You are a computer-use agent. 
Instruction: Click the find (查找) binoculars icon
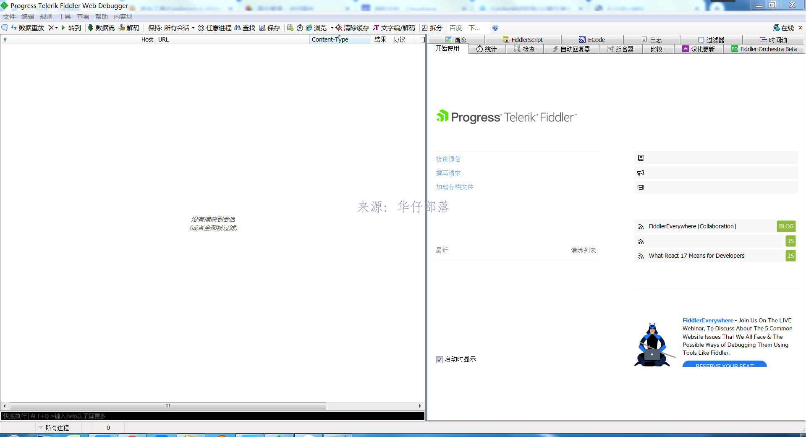238,28
